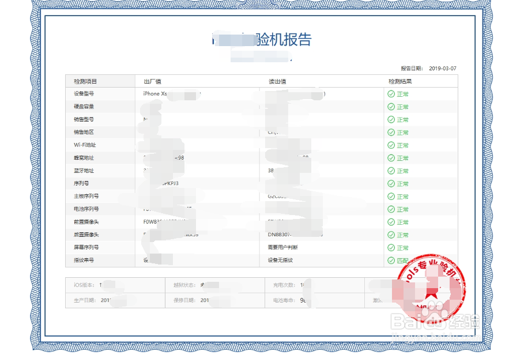Image resolution: width=509 pixels, height=355 pixels.
Task: Click the 正常 result text in 序列号 row
Action: (402, 184)
